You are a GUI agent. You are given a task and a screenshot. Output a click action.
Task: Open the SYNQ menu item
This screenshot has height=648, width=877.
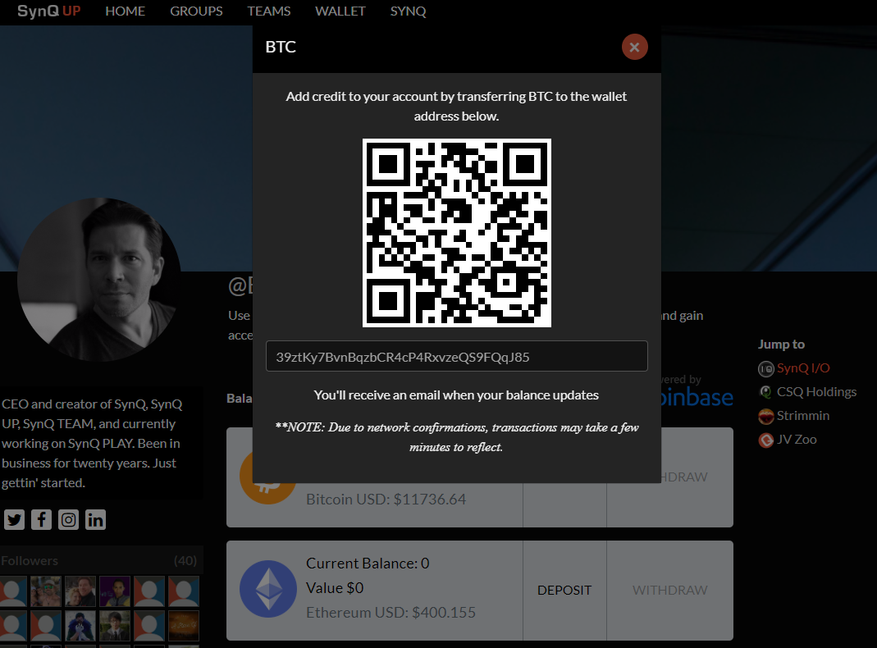pyautogui.click(x=409, y=11)
